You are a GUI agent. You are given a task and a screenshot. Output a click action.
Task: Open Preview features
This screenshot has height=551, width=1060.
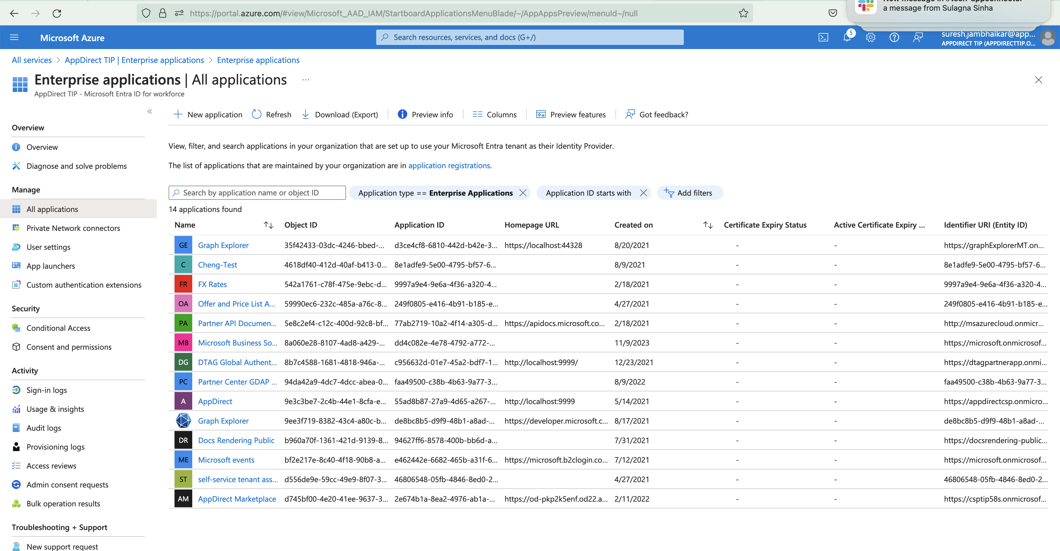click(571, 114)
